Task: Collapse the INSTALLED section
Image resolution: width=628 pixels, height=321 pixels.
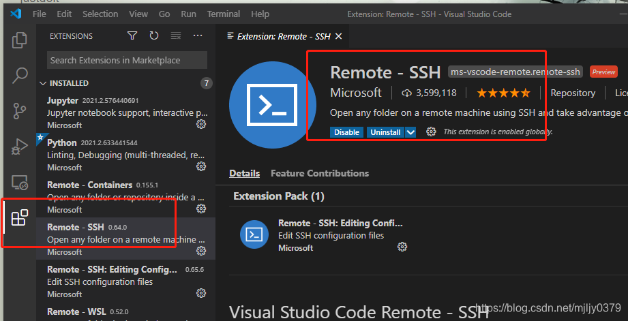Action: pyautogui.click(x=125, y=83)
